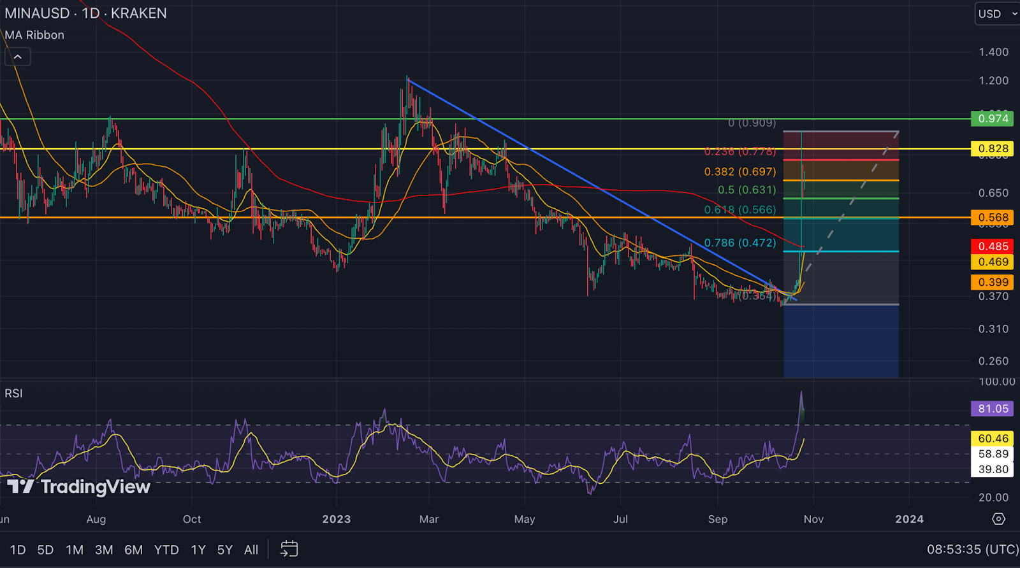Image resolution: width=1020 pixels, height=568 pixels.
Task: Choose the 6M time range
Action: click(x=133, y=550)
